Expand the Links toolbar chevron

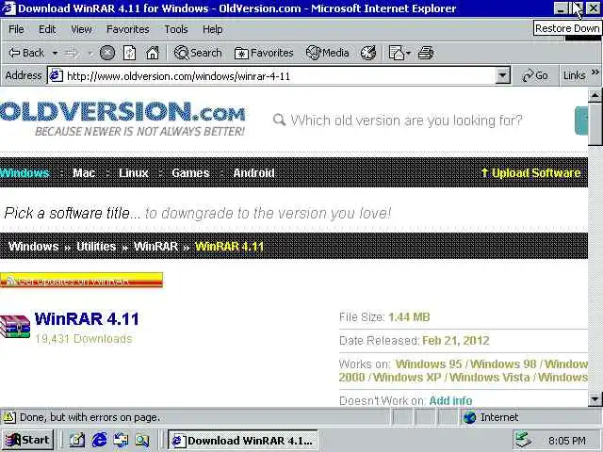pyautogui.click(x=595, y=73)
